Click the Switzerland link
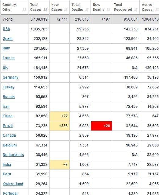Viewport: 159px width, 195px height. [x=13, y=184]
